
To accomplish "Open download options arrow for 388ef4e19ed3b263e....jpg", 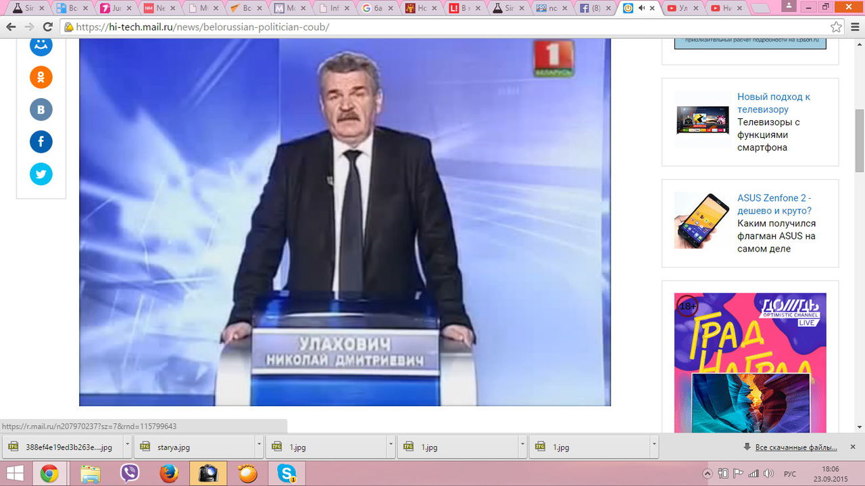I will coord(126,447).
